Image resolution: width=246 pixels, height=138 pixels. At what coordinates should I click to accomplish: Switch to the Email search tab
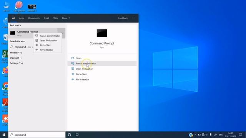pos(47,18)
